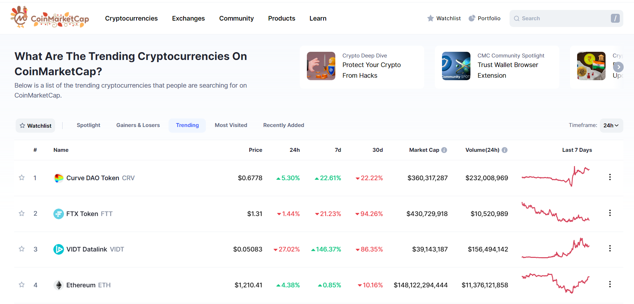634x304 pixels.
Task: Click the India crypto article thumbnail
Action: (591, 66)
